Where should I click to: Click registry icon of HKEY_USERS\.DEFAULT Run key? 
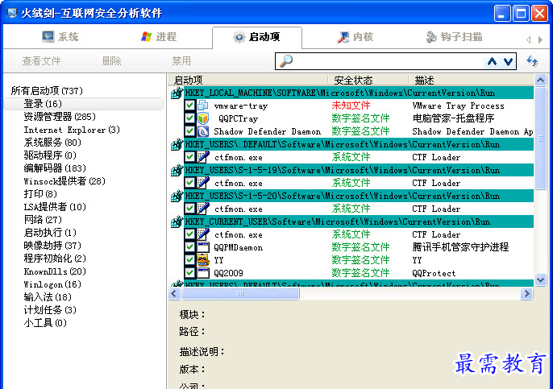tap(177, 144)
